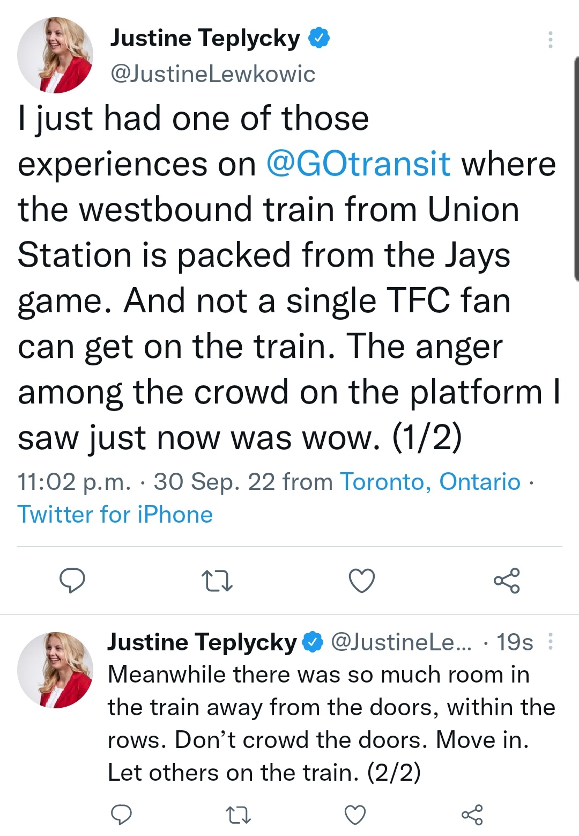Reply to the (2/2) tweet

pyautogui.click(x=121, y=815)
